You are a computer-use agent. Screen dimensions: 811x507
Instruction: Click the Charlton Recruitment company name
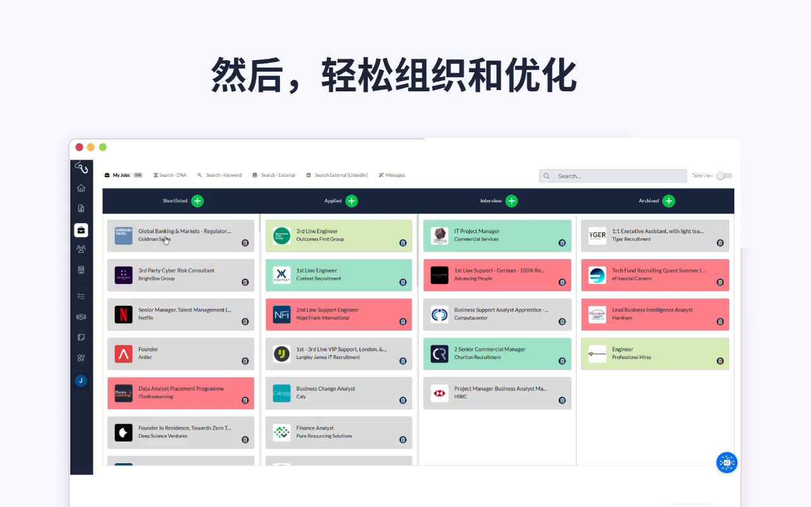click(x=478, y=357)
